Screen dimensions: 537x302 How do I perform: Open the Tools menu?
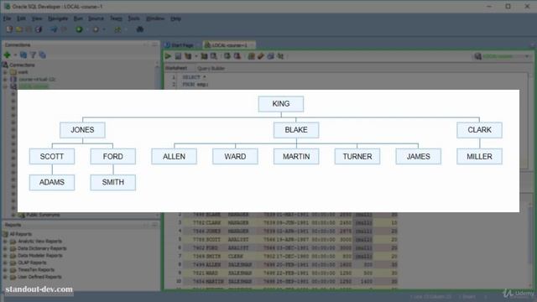coord(133,18)
